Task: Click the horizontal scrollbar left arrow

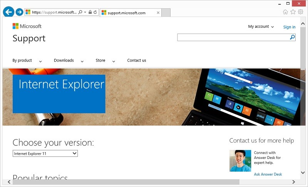Action: click(x=9, y=182)
